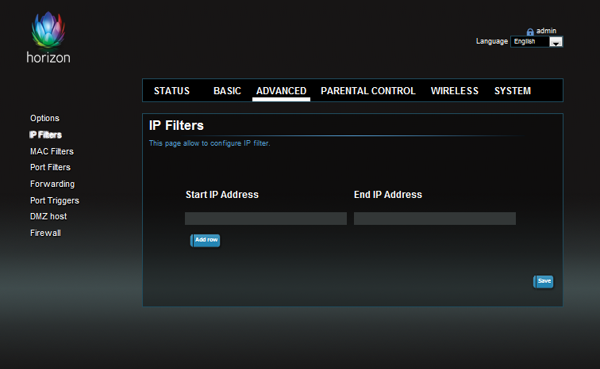Viewport: 600px width, 369px height.
Task: Click the Start IP Address column label
Action: click(222, 195)
